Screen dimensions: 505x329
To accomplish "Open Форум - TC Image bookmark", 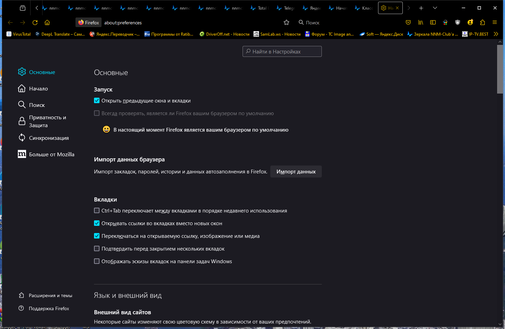I will point(329,34).
